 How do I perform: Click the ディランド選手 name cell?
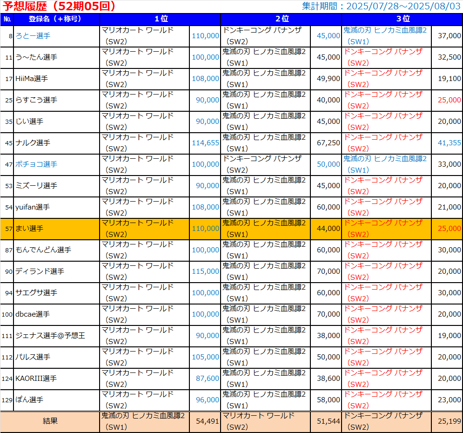tap(56, 272)
